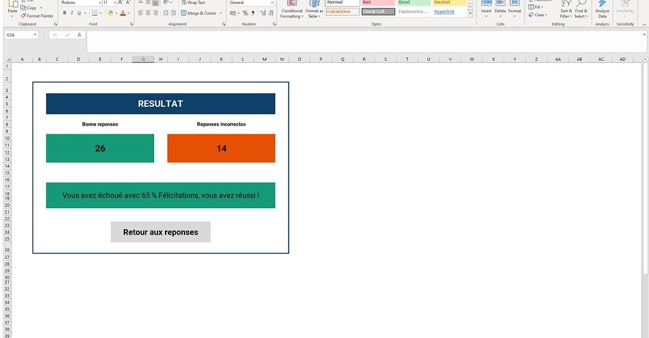This screenshot has width=649, height=338.
Task: Select all cells using corner triangle
Action: pyautogui.click(x=7, y=59)
